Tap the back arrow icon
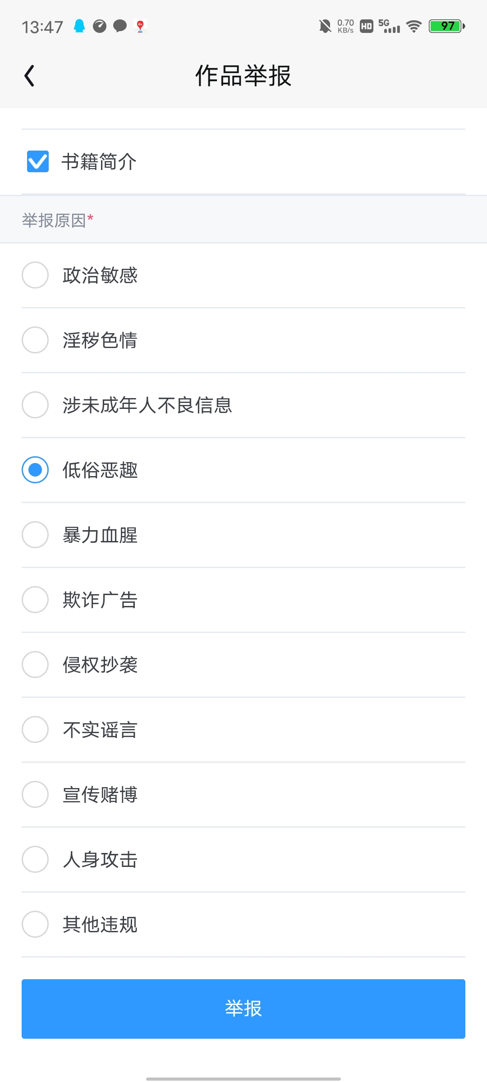The height and width of the screenshot is (1082, 487). tap(30, 76)
